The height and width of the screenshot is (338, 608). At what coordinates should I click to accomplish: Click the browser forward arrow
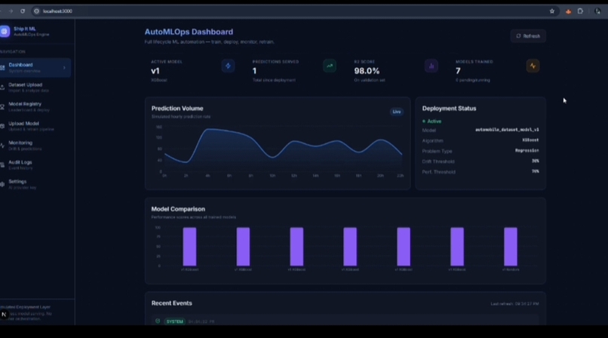tap(11, 11)
